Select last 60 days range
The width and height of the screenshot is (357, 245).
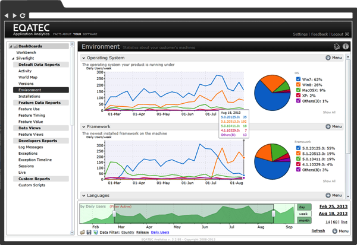pyautogui.click(x=335, y=222)
